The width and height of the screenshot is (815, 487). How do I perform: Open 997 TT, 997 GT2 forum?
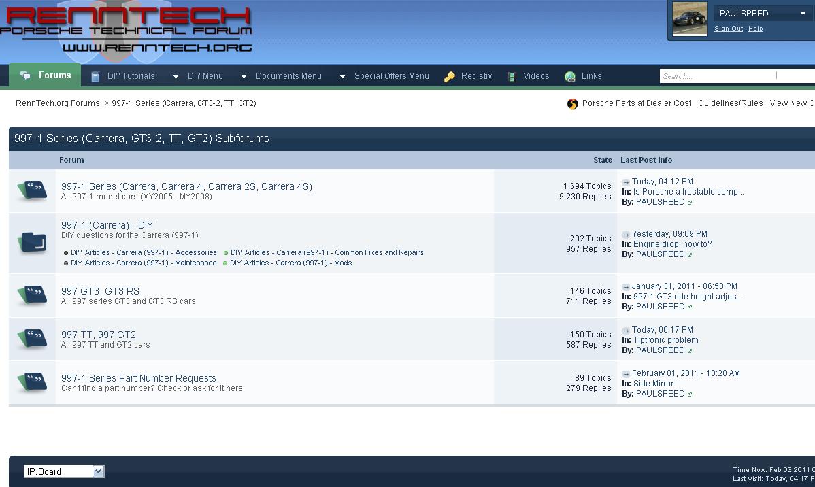click(99, 335)
